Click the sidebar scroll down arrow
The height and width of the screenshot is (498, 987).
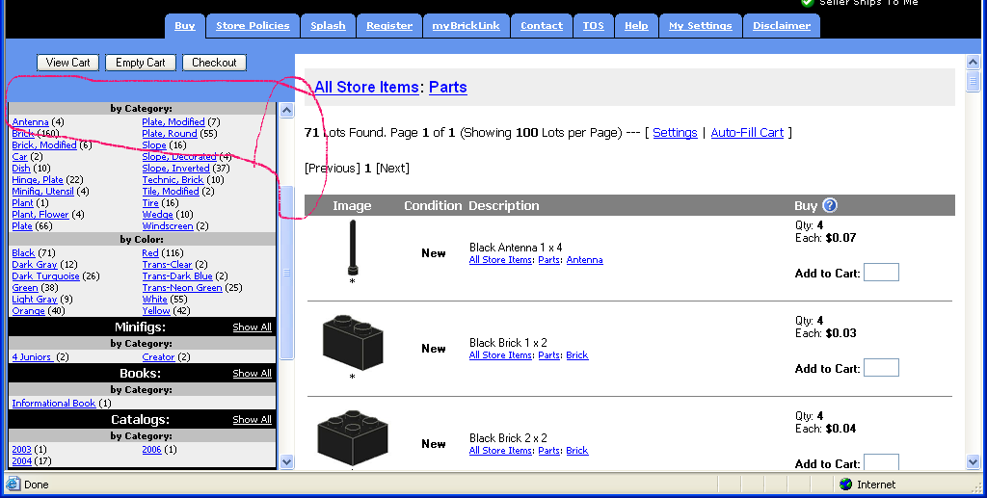click(286, 462)
